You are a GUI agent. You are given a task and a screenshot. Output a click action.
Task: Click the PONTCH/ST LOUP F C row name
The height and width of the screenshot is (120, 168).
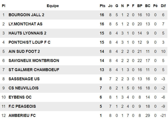[x=29, y=42]
